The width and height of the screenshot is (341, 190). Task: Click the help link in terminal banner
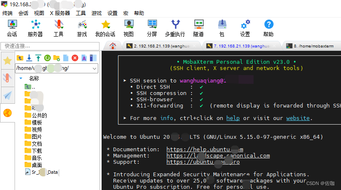click(x=233, y=118)
